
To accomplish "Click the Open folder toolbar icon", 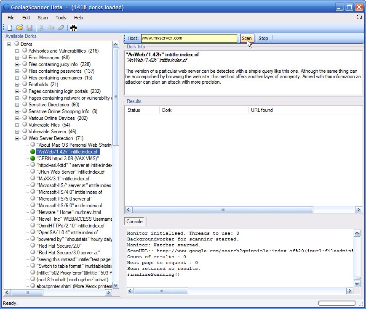I will tap(20, 28).
